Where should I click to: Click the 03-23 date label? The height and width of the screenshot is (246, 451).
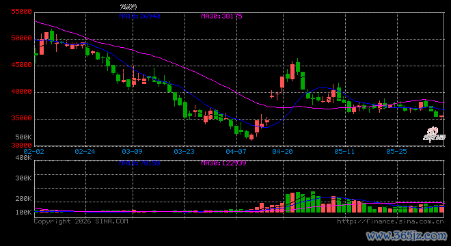[x=184, y=151]
